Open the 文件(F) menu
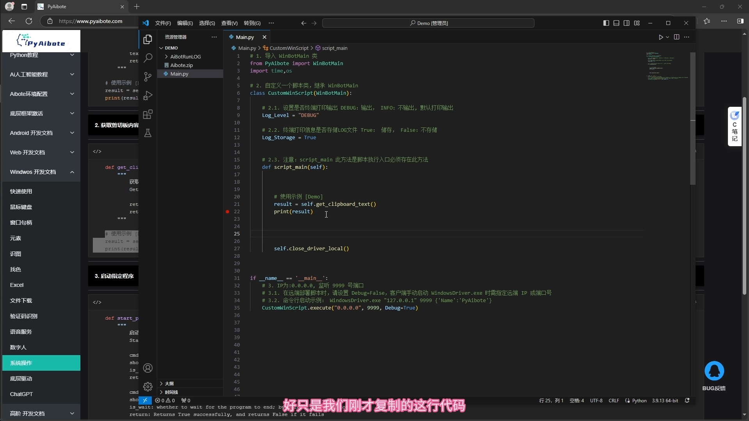749x421 pixels. (x=163, y=23)
